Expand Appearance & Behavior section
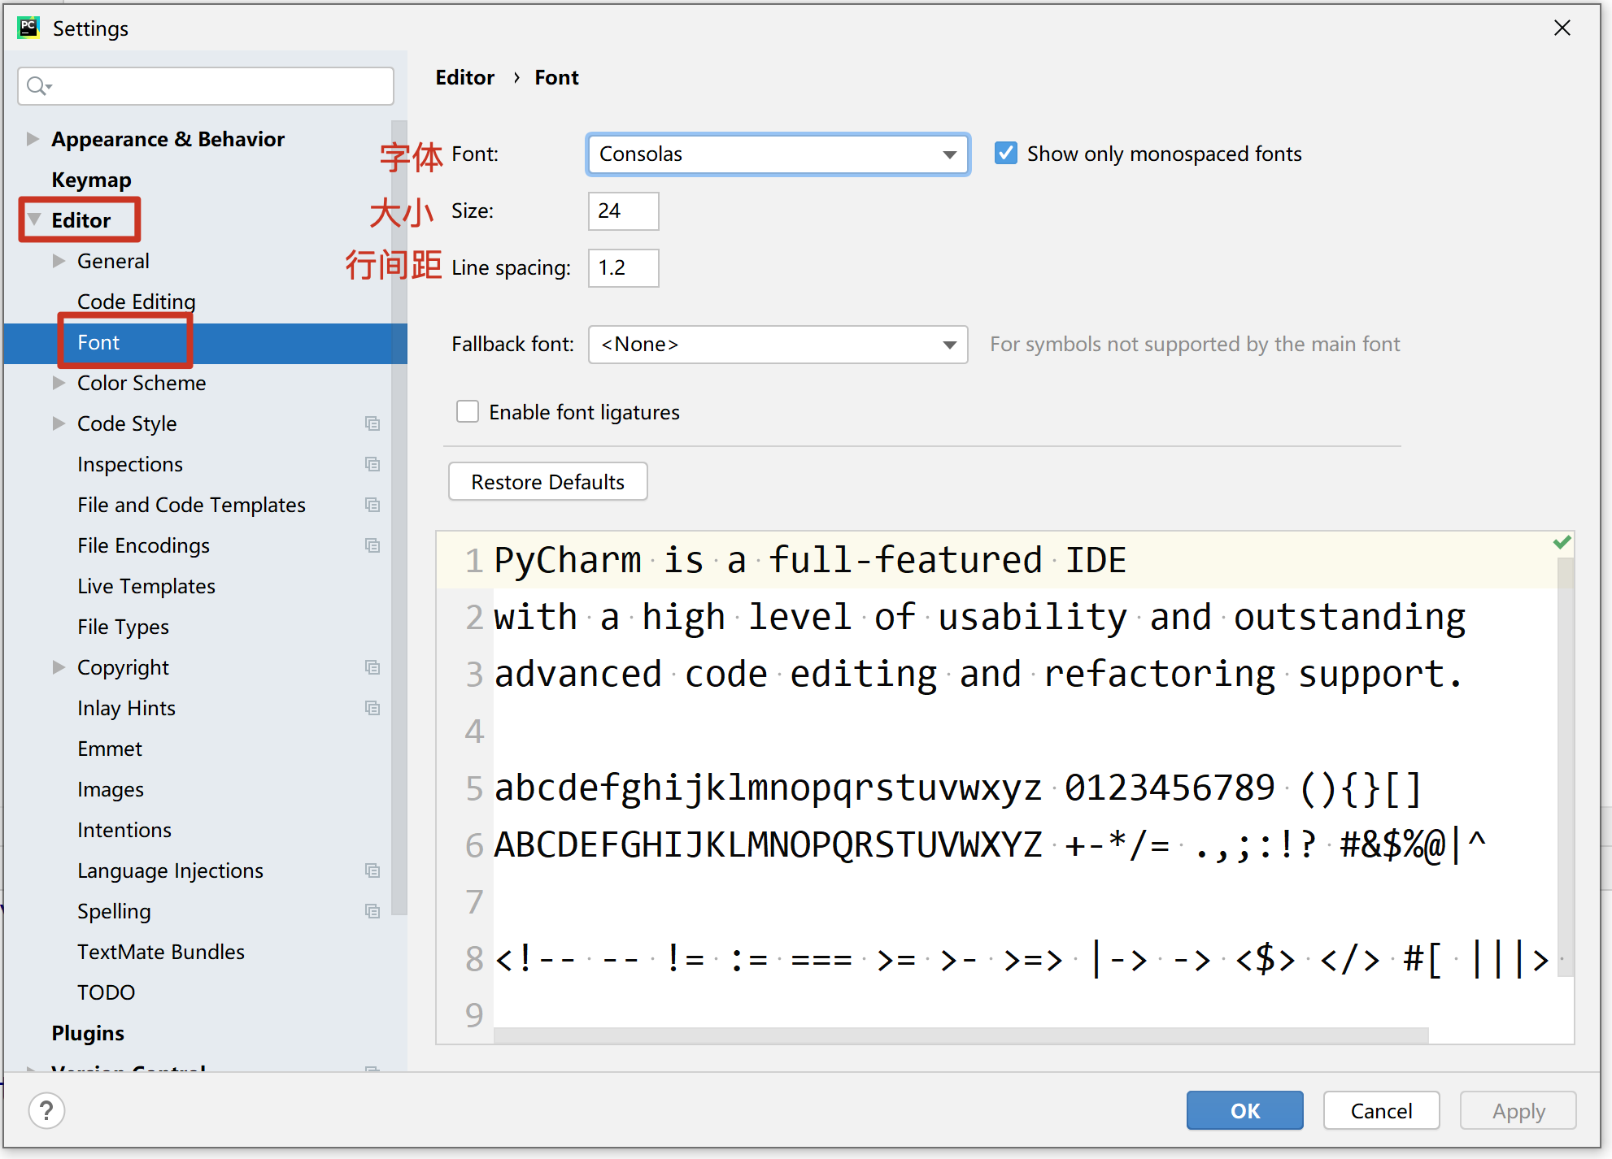 pos(33,139)
